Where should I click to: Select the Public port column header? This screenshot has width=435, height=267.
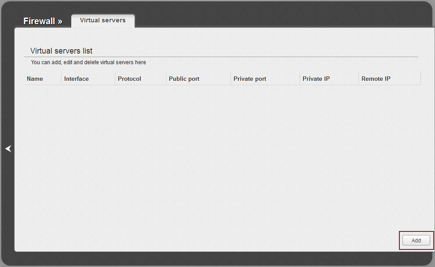[x=184, y=79]
